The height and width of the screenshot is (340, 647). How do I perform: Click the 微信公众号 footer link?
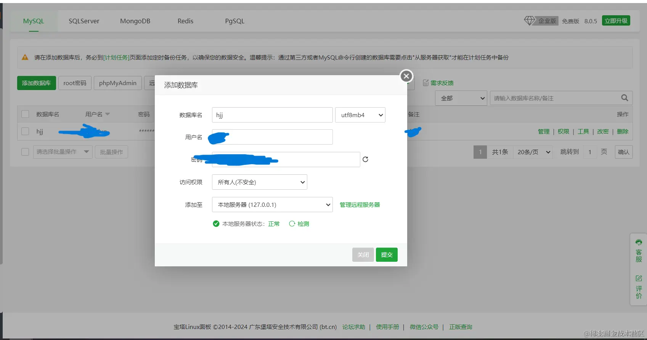424,327
